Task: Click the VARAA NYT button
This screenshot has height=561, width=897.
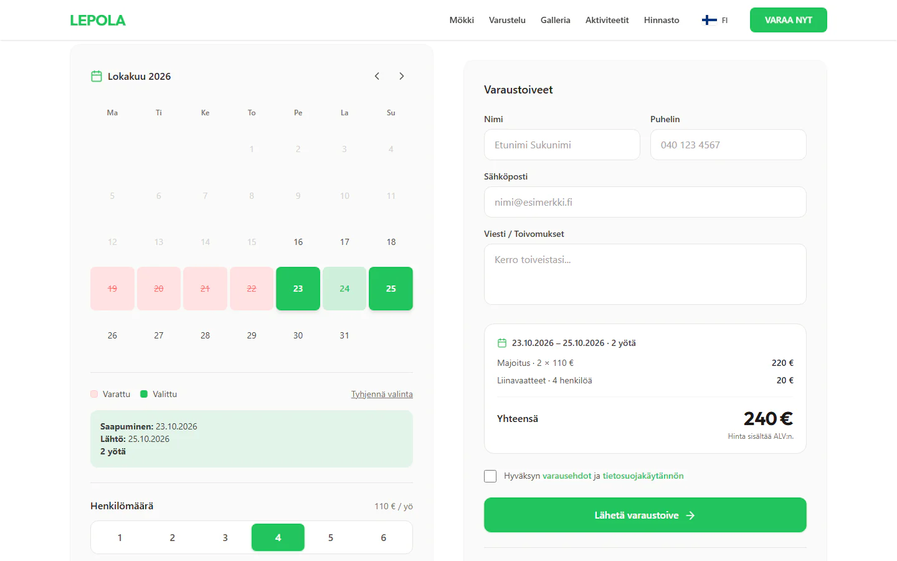Action: point(789,20)
